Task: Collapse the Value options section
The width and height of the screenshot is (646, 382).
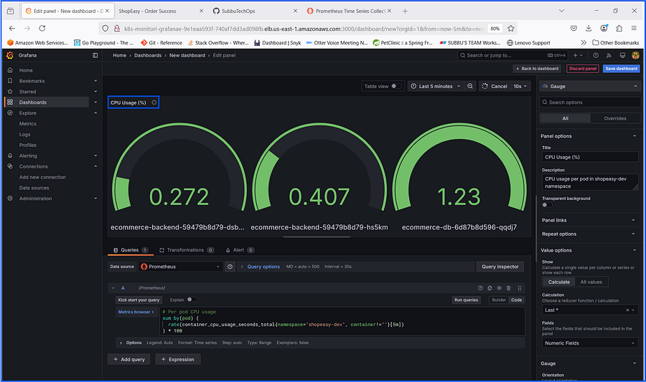Action: [x=589, y=250]
